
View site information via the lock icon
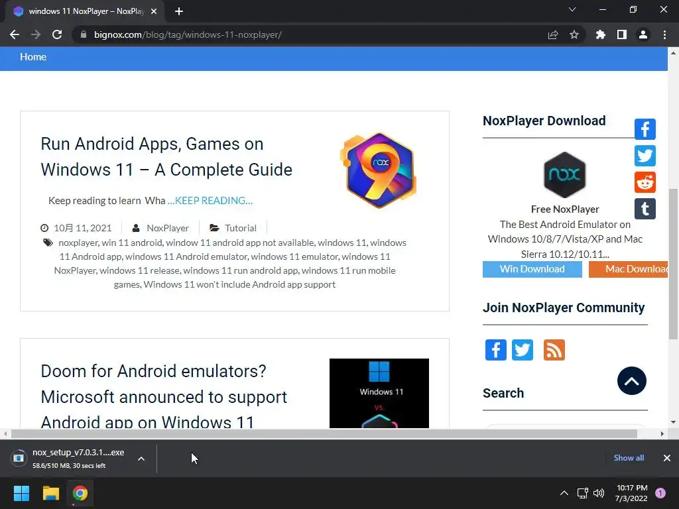point(84,34)
